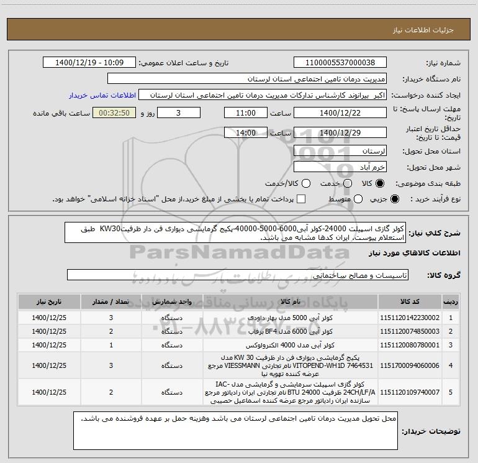Click the validity time field 14:00
Viewport: 478px width, 463px height.
click(246, 133)
